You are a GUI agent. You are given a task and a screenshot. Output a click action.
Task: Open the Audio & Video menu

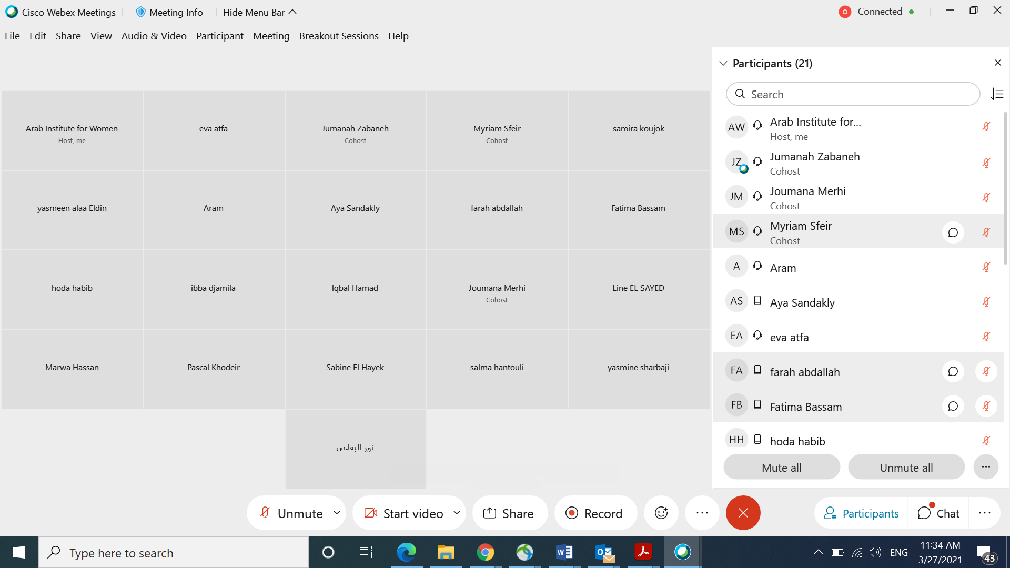154,36
